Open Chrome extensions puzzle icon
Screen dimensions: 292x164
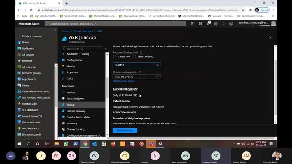point(250,10)
